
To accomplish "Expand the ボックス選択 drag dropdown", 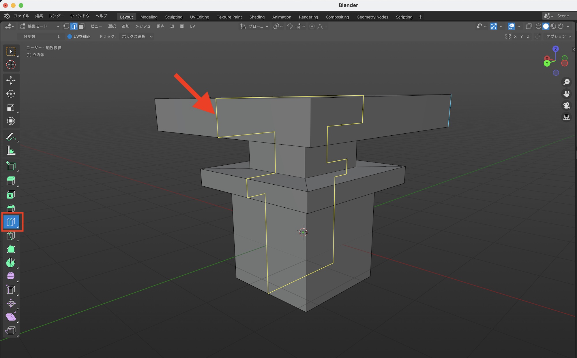I will 137,37.
